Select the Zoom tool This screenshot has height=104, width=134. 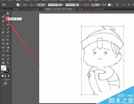[x=8, y=63]
